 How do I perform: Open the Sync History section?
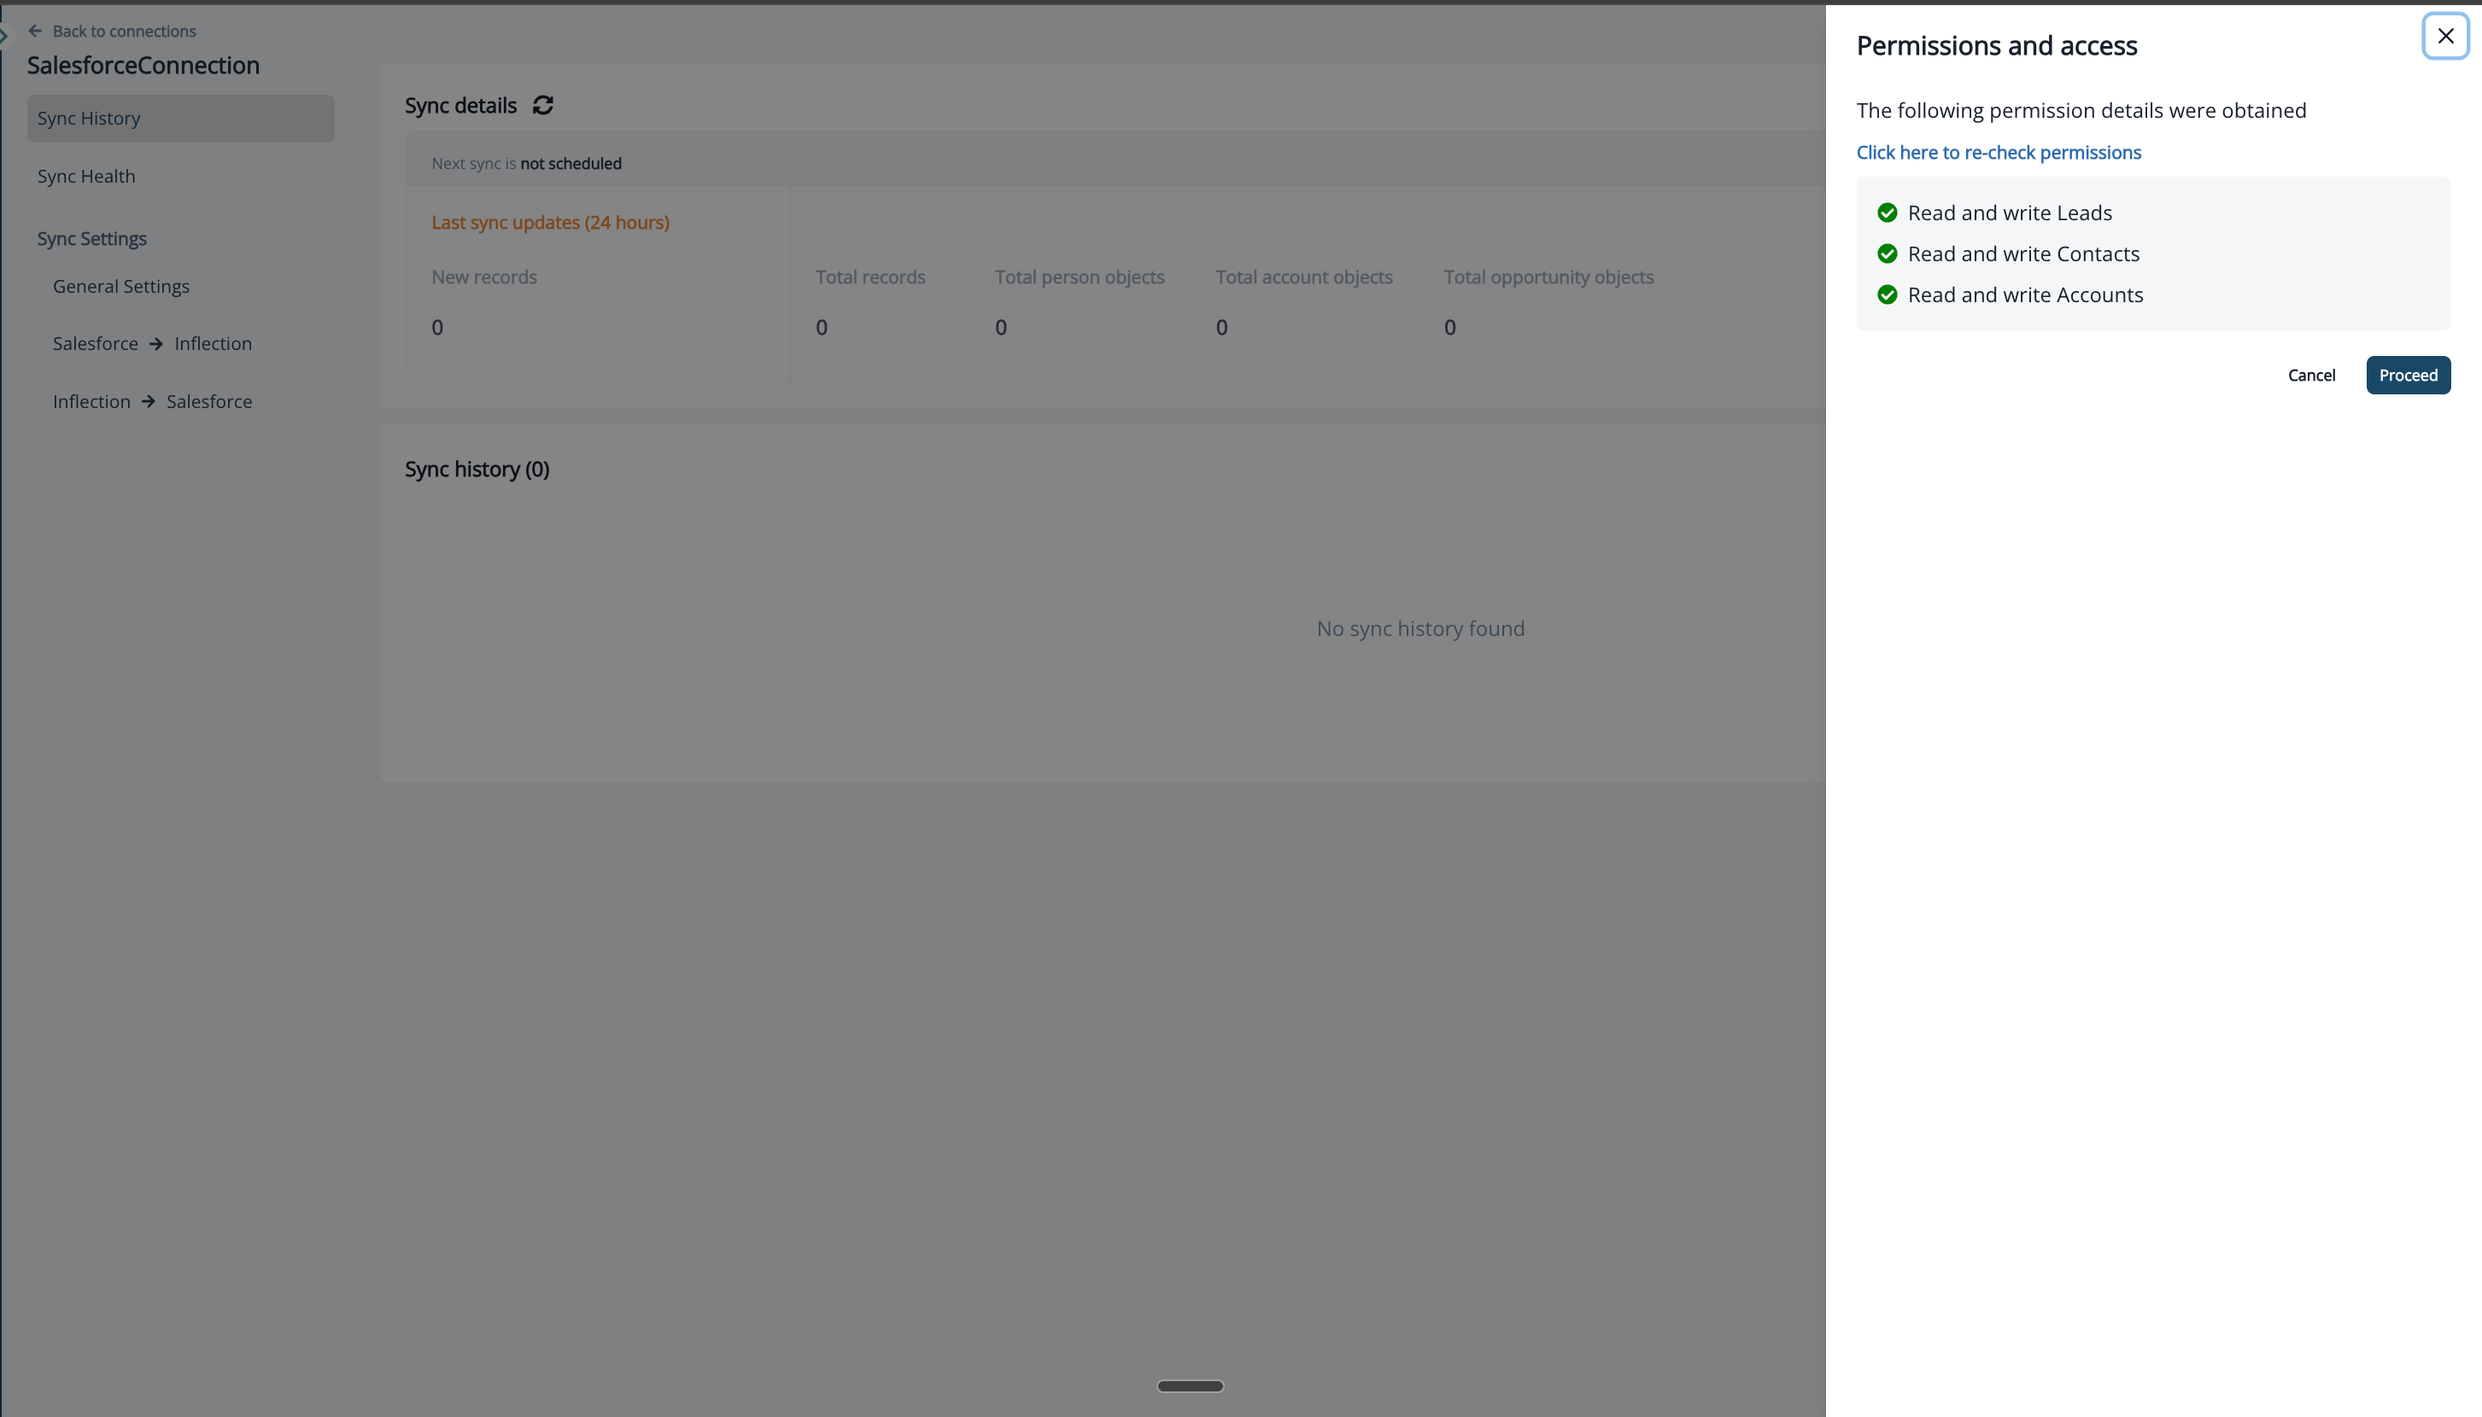(180, 119)
